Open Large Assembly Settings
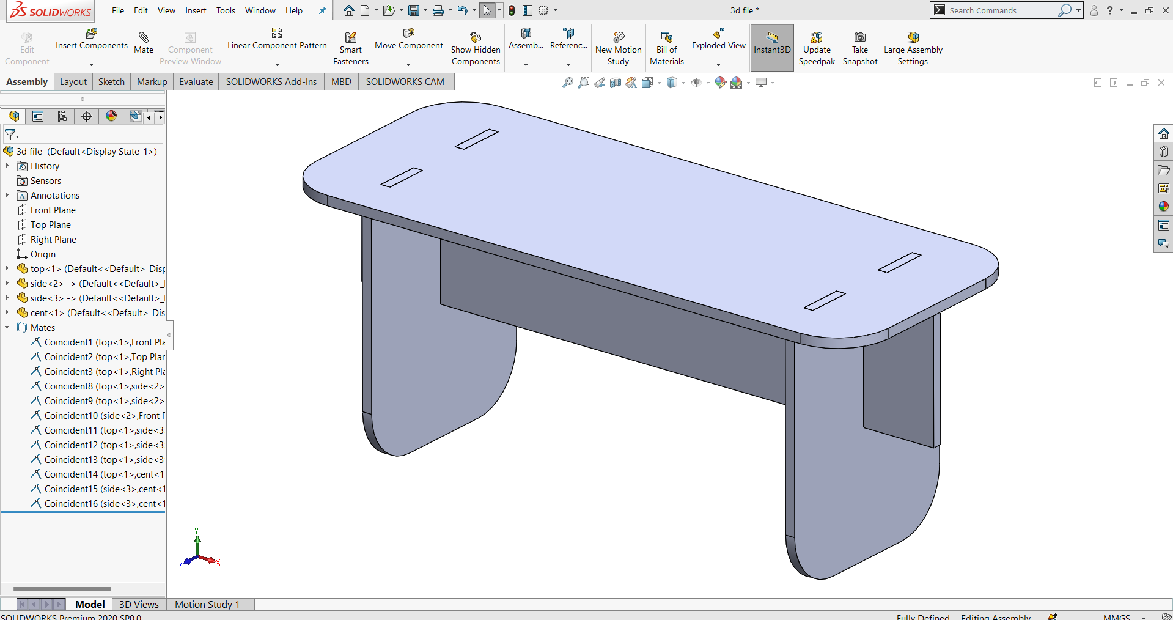 (x=913, y=49)
